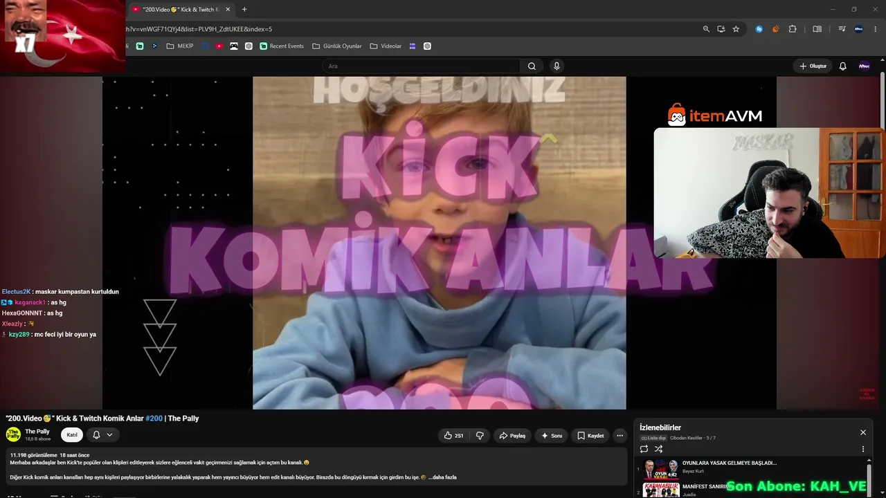This screenshot has height=498, width=886.
Task: Play the 'MANİFEST SANIRIM' playlist video
Action: (707, 486)
